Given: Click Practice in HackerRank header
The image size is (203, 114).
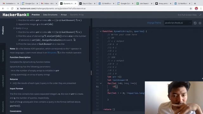Looking at the screenshot, I should [36, 15].
